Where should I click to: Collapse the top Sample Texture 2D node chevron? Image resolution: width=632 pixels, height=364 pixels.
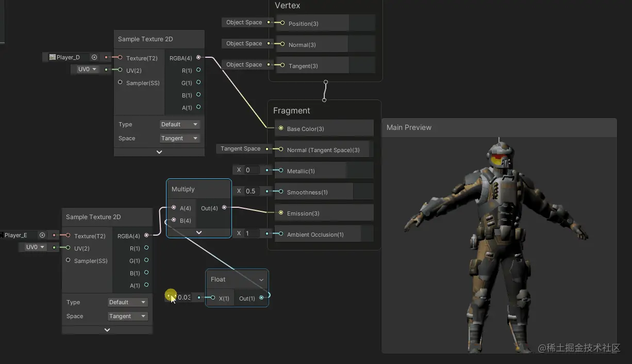159,152
